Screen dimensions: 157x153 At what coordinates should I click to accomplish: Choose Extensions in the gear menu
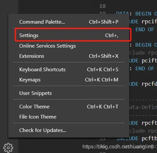pos(69,56)
